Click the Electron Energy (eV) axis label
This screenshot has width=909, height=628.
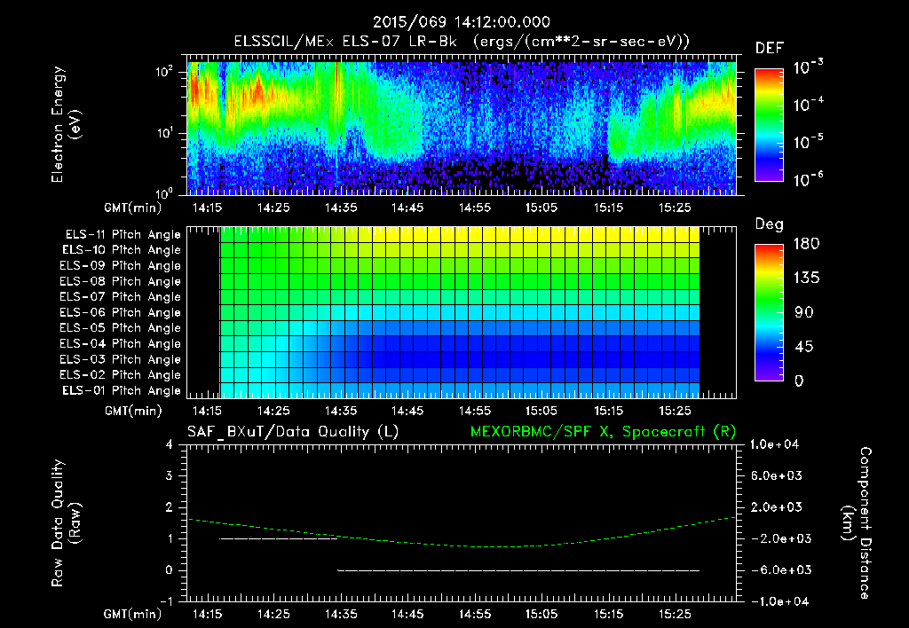(x=66, y=124)
